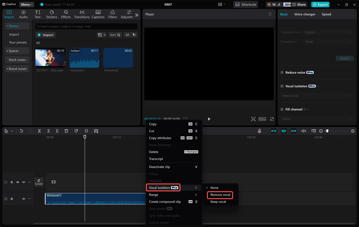359x227 pixels.
Task: Move the timeline zoom slider handle
Action: (327, 131)
